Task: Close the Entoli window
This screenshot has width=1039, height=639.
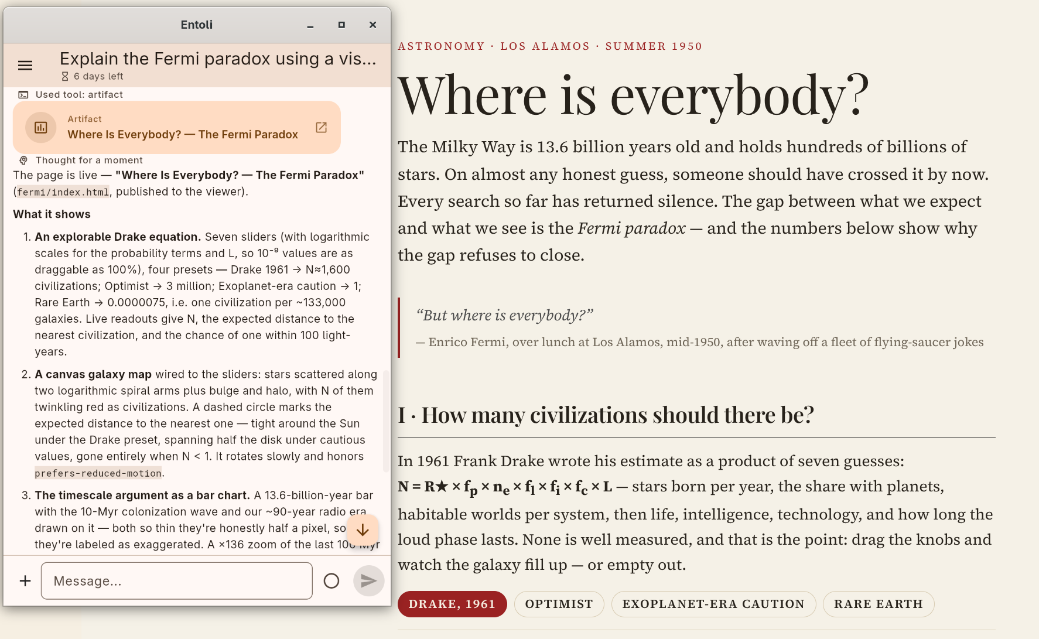Action: (x=372, y=25)
